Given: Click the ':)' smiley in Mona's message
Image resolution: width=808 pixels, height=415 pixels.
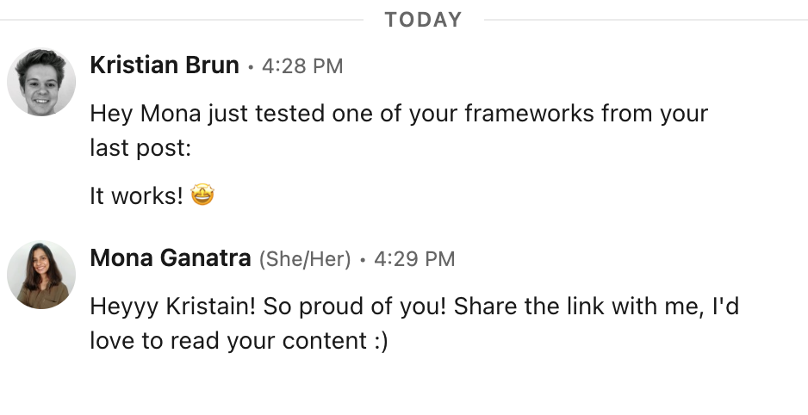Looking at the screenshot, I should pyautogui.click(x=380, y=340).
